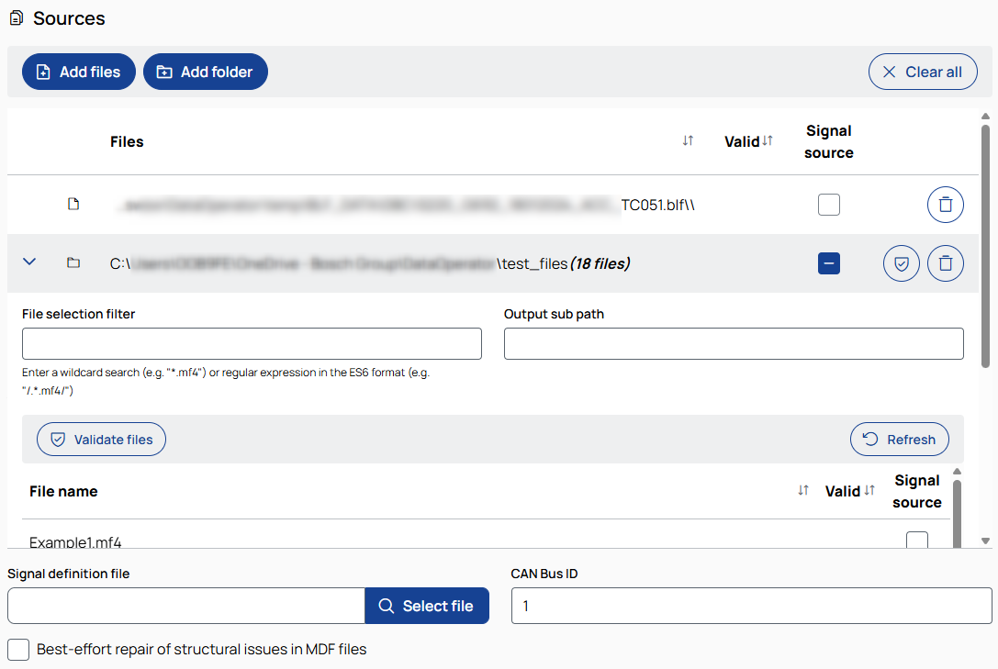The width and height of the screenshot is (998, 669).
Task: Click shield validate icon on test_files row
Action: coord(901,263)
